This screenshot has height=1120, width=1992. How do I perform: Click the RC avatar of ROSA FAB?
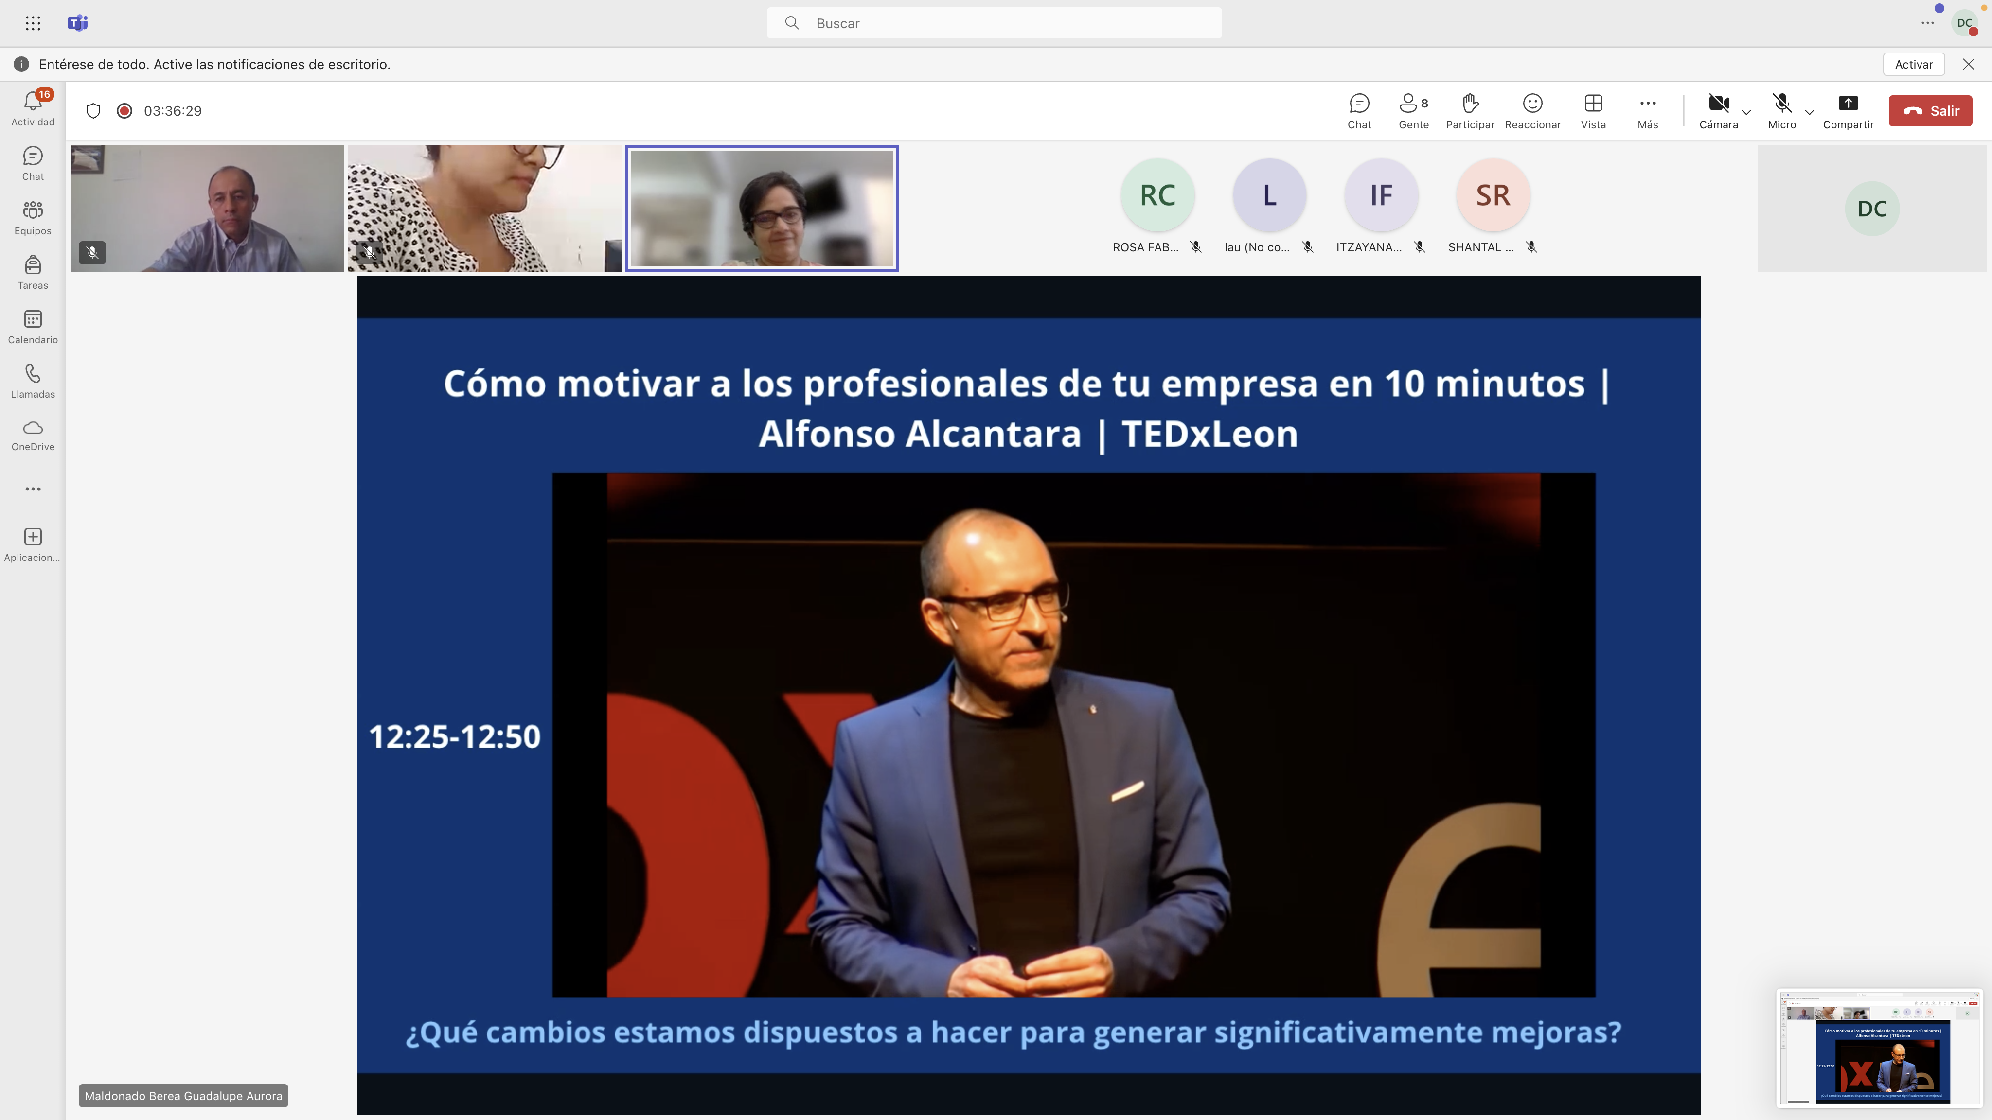coord(1157,195)
